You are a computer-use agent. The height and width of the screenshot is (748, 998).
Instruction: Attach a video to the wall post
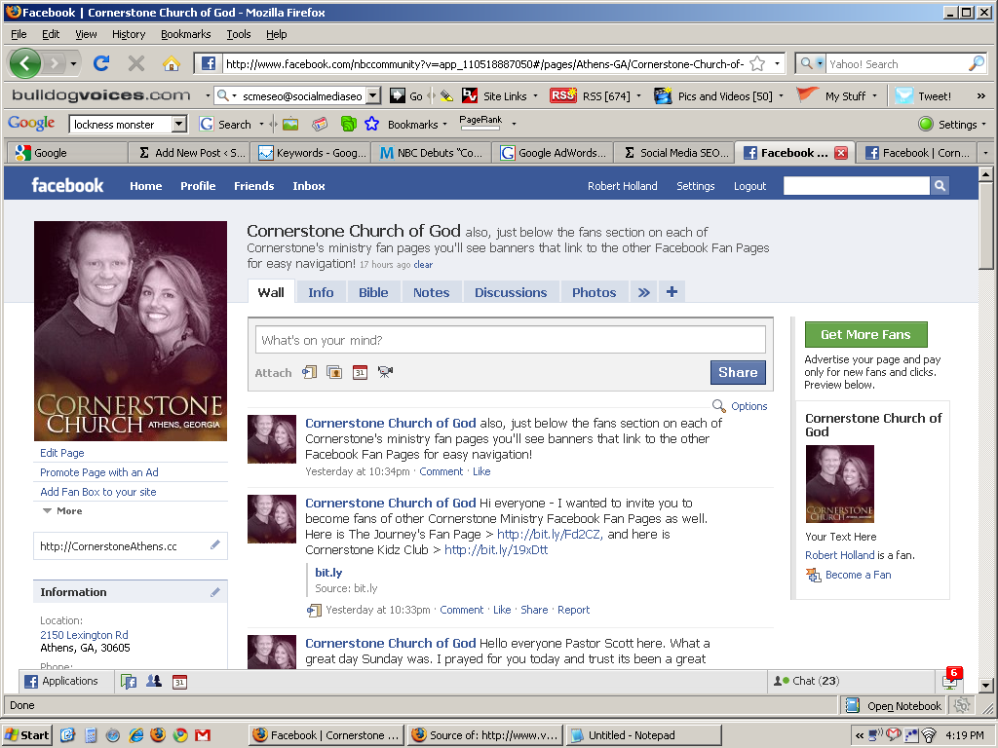point(385,372)
